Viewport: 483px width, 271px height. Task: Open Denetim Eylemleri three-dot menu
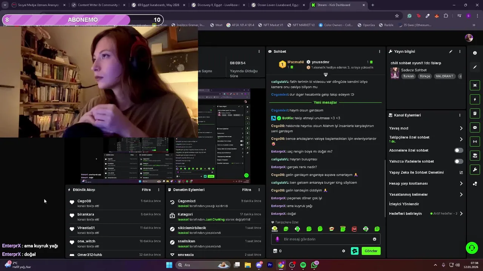pyautogui.click(x=259, y=190)
